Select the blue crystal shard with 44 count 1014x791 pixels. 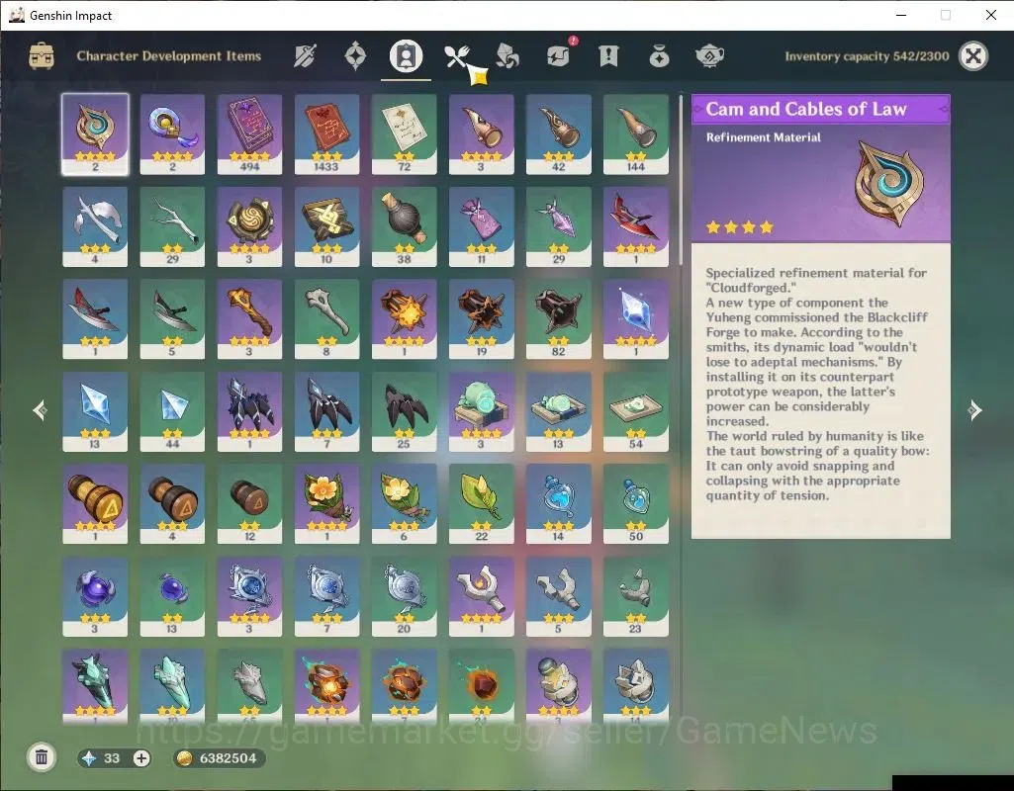(172, 411)
